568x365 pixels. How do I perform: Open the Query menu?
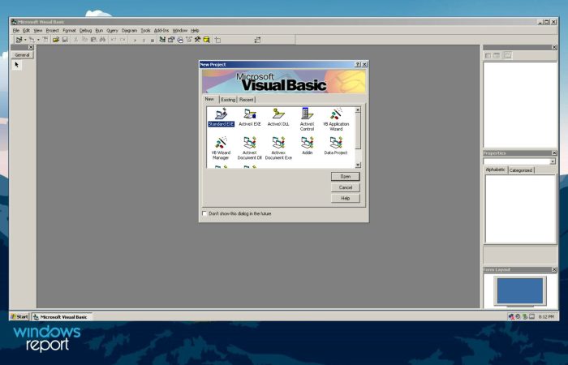click(112, 31)
